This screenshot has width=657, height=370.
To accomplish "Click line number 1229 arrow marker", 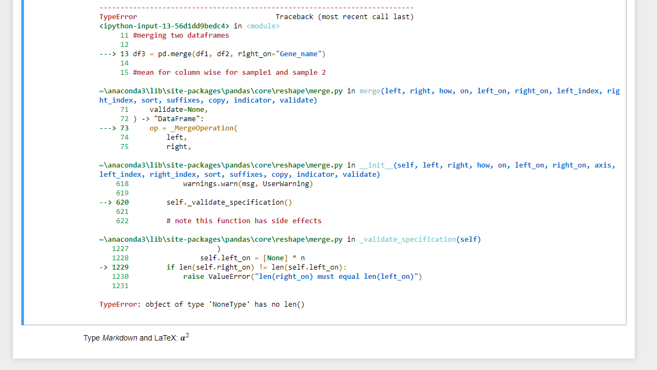I will 114,267.
